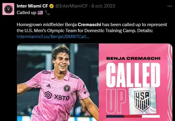
Task: Click the outlined UP text in graphic
Action: 116,101
